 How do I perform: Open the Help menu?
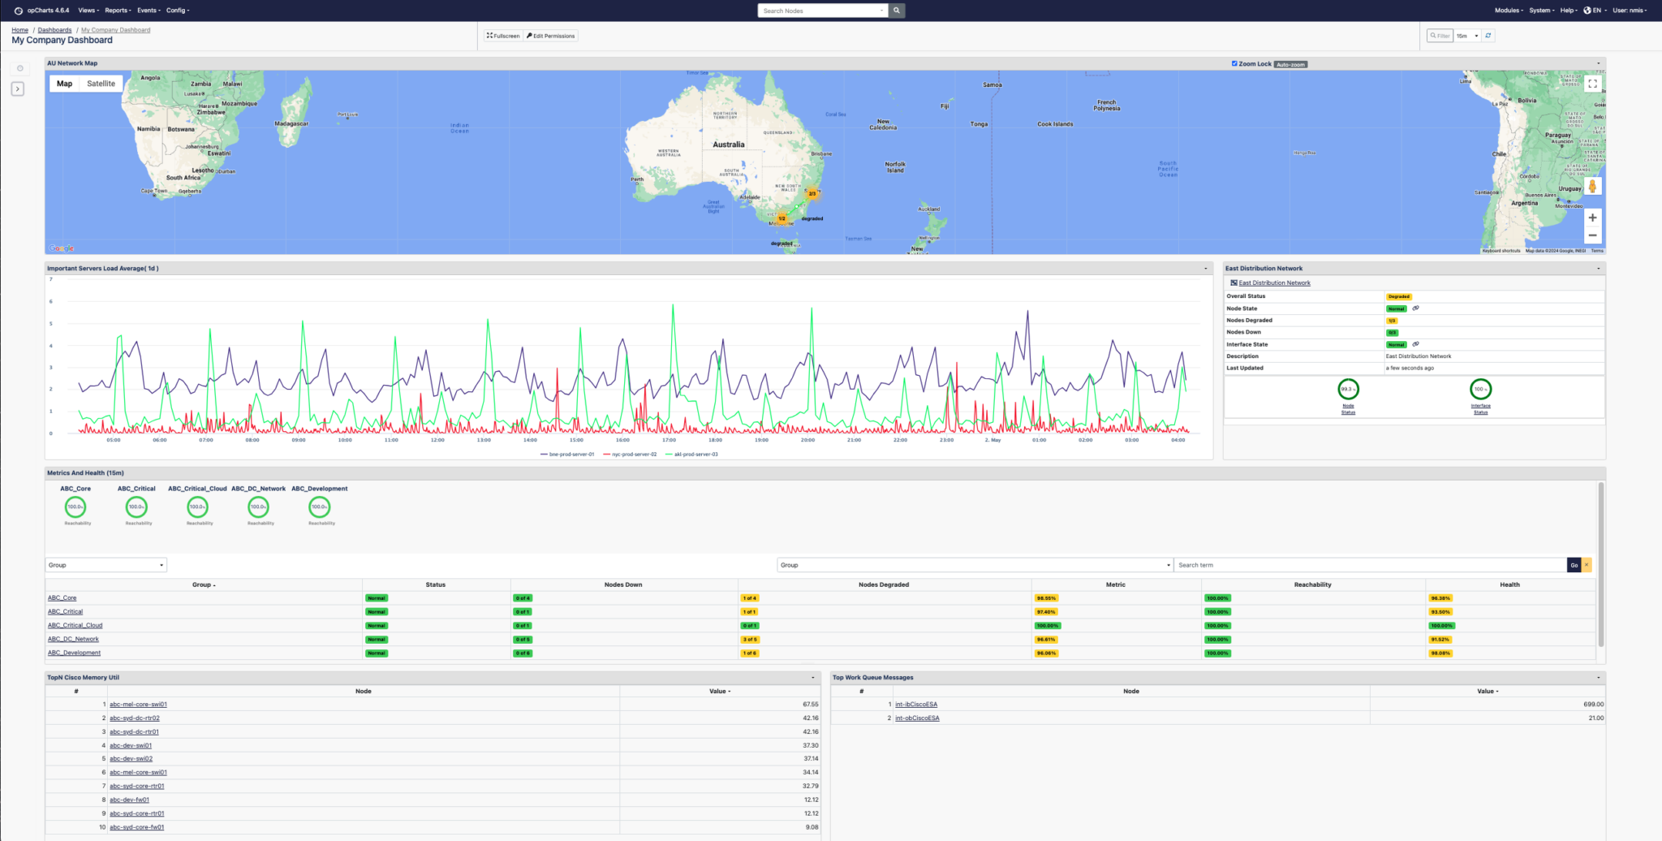point(1569,11)
